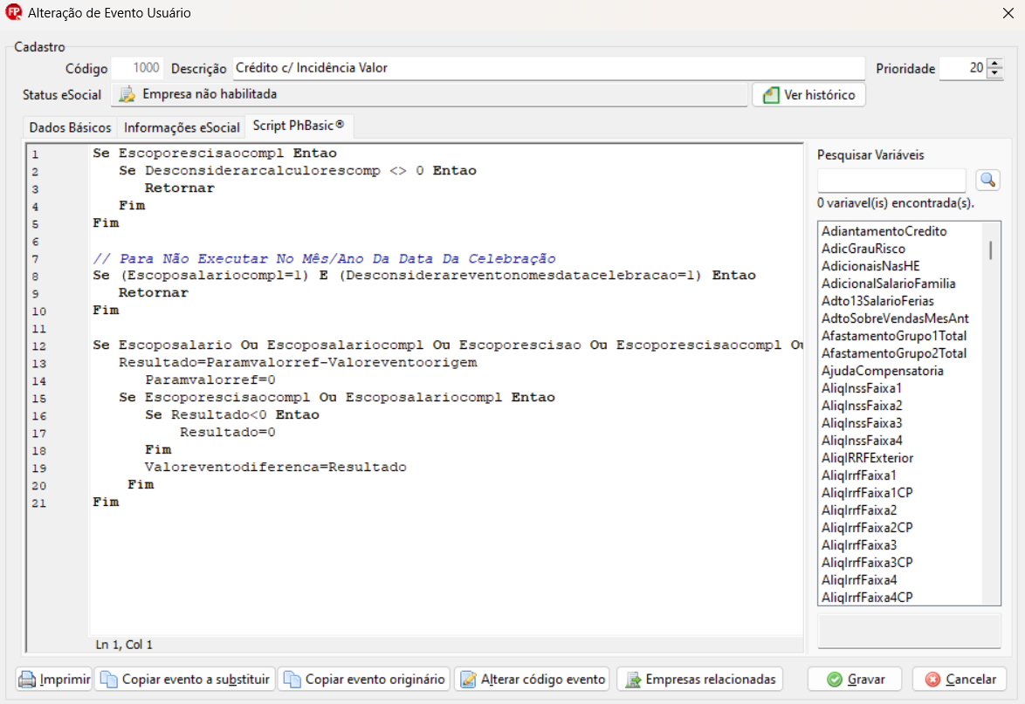Open Empresas relacionadas
Screen dimensions: 1025x704
pyautogui.click(x=699, y=680)
